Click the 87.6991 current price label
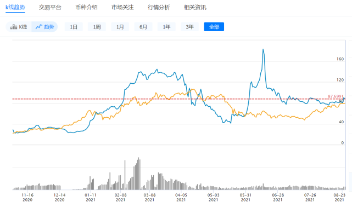 [336, 96]
